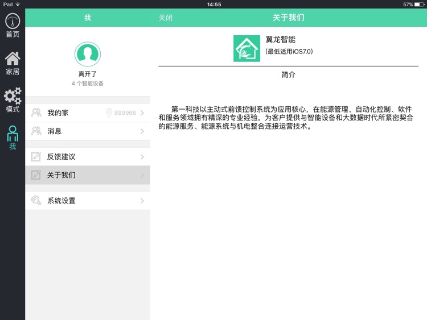
Task: Tap the 模式 label in sidebar
Action: [13, 109]
